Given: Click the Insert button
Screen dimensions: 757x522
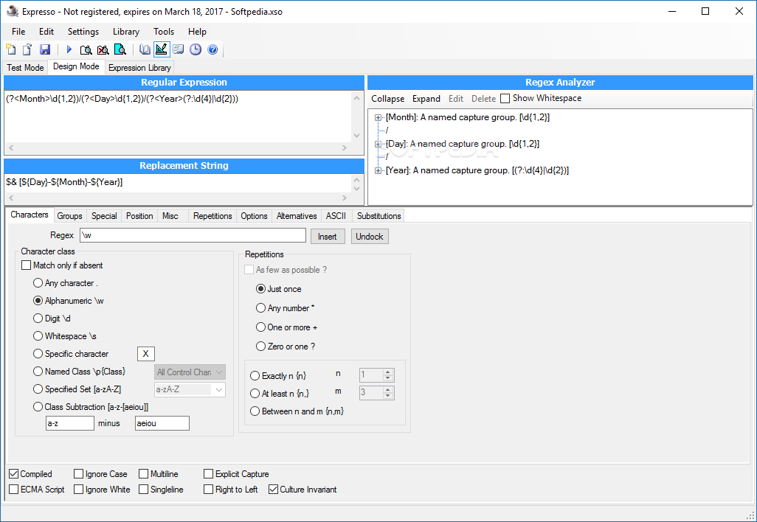Looking at the screenshot, I should [x=328, y=237].
